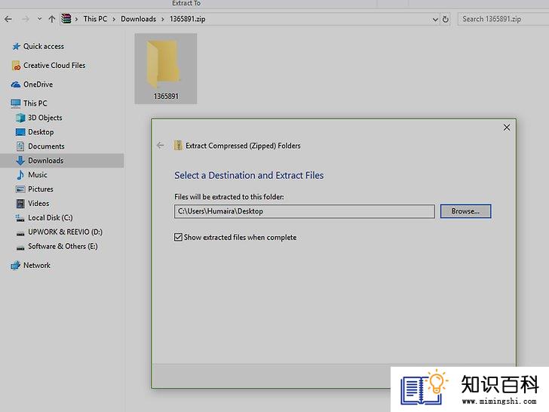Screen dimensions: 549x412
Task: Click the Network icon in sidebar
Action: (x=15, y=266)
